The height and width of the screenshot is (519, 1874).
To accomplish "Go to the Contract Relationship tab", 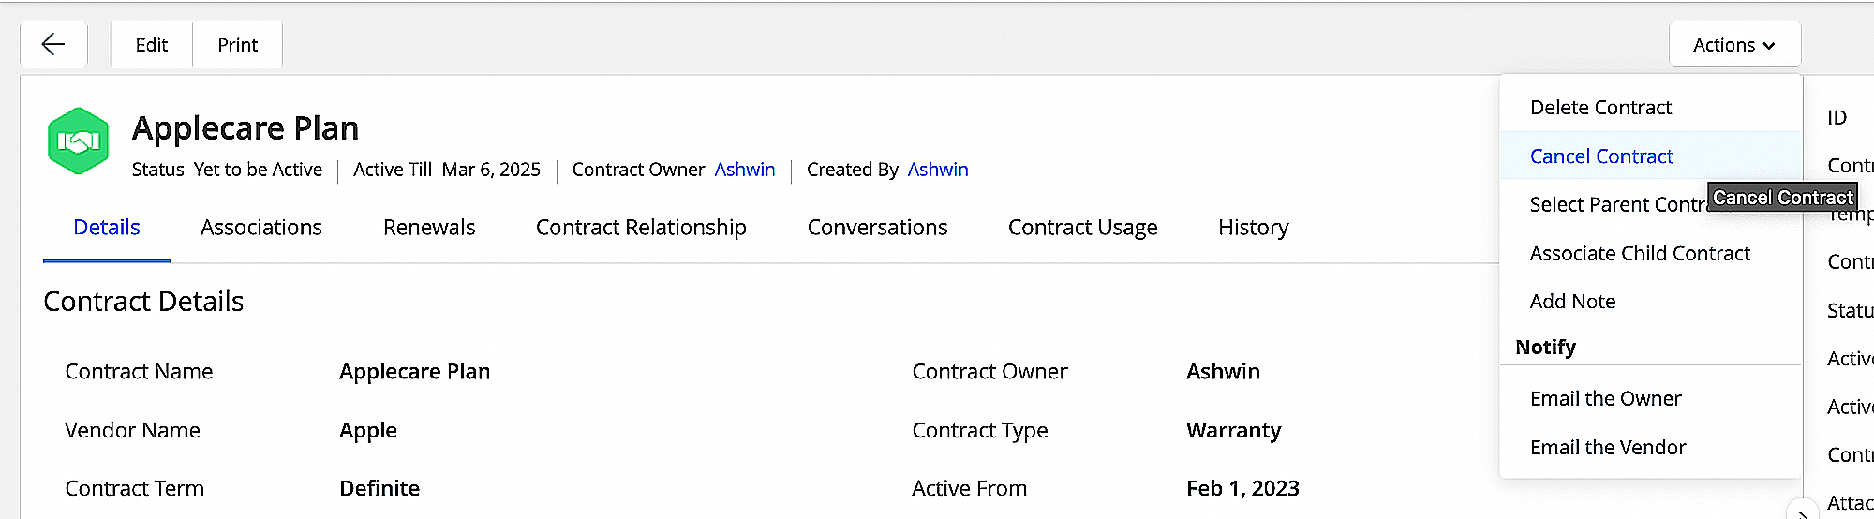I will click(x=641, y=228).
